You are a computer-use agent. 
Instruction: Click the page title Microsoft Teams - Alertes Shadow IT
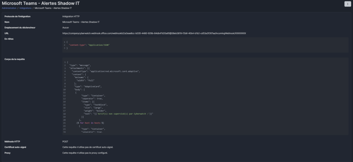tap(41, 3)
